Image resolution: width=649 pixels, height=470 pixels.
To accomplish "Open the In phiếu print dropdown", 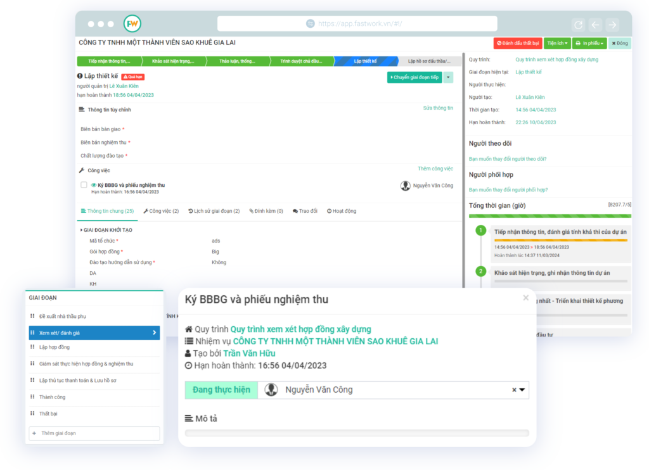I will pos(589,43).
